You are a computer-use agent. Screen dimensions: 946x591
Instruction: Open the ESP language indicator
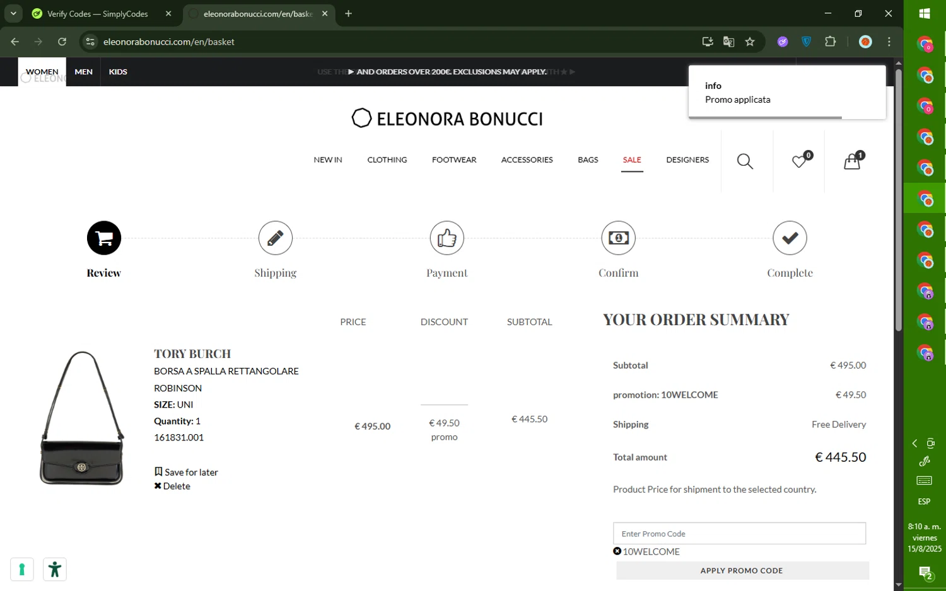tap(925, 502)
